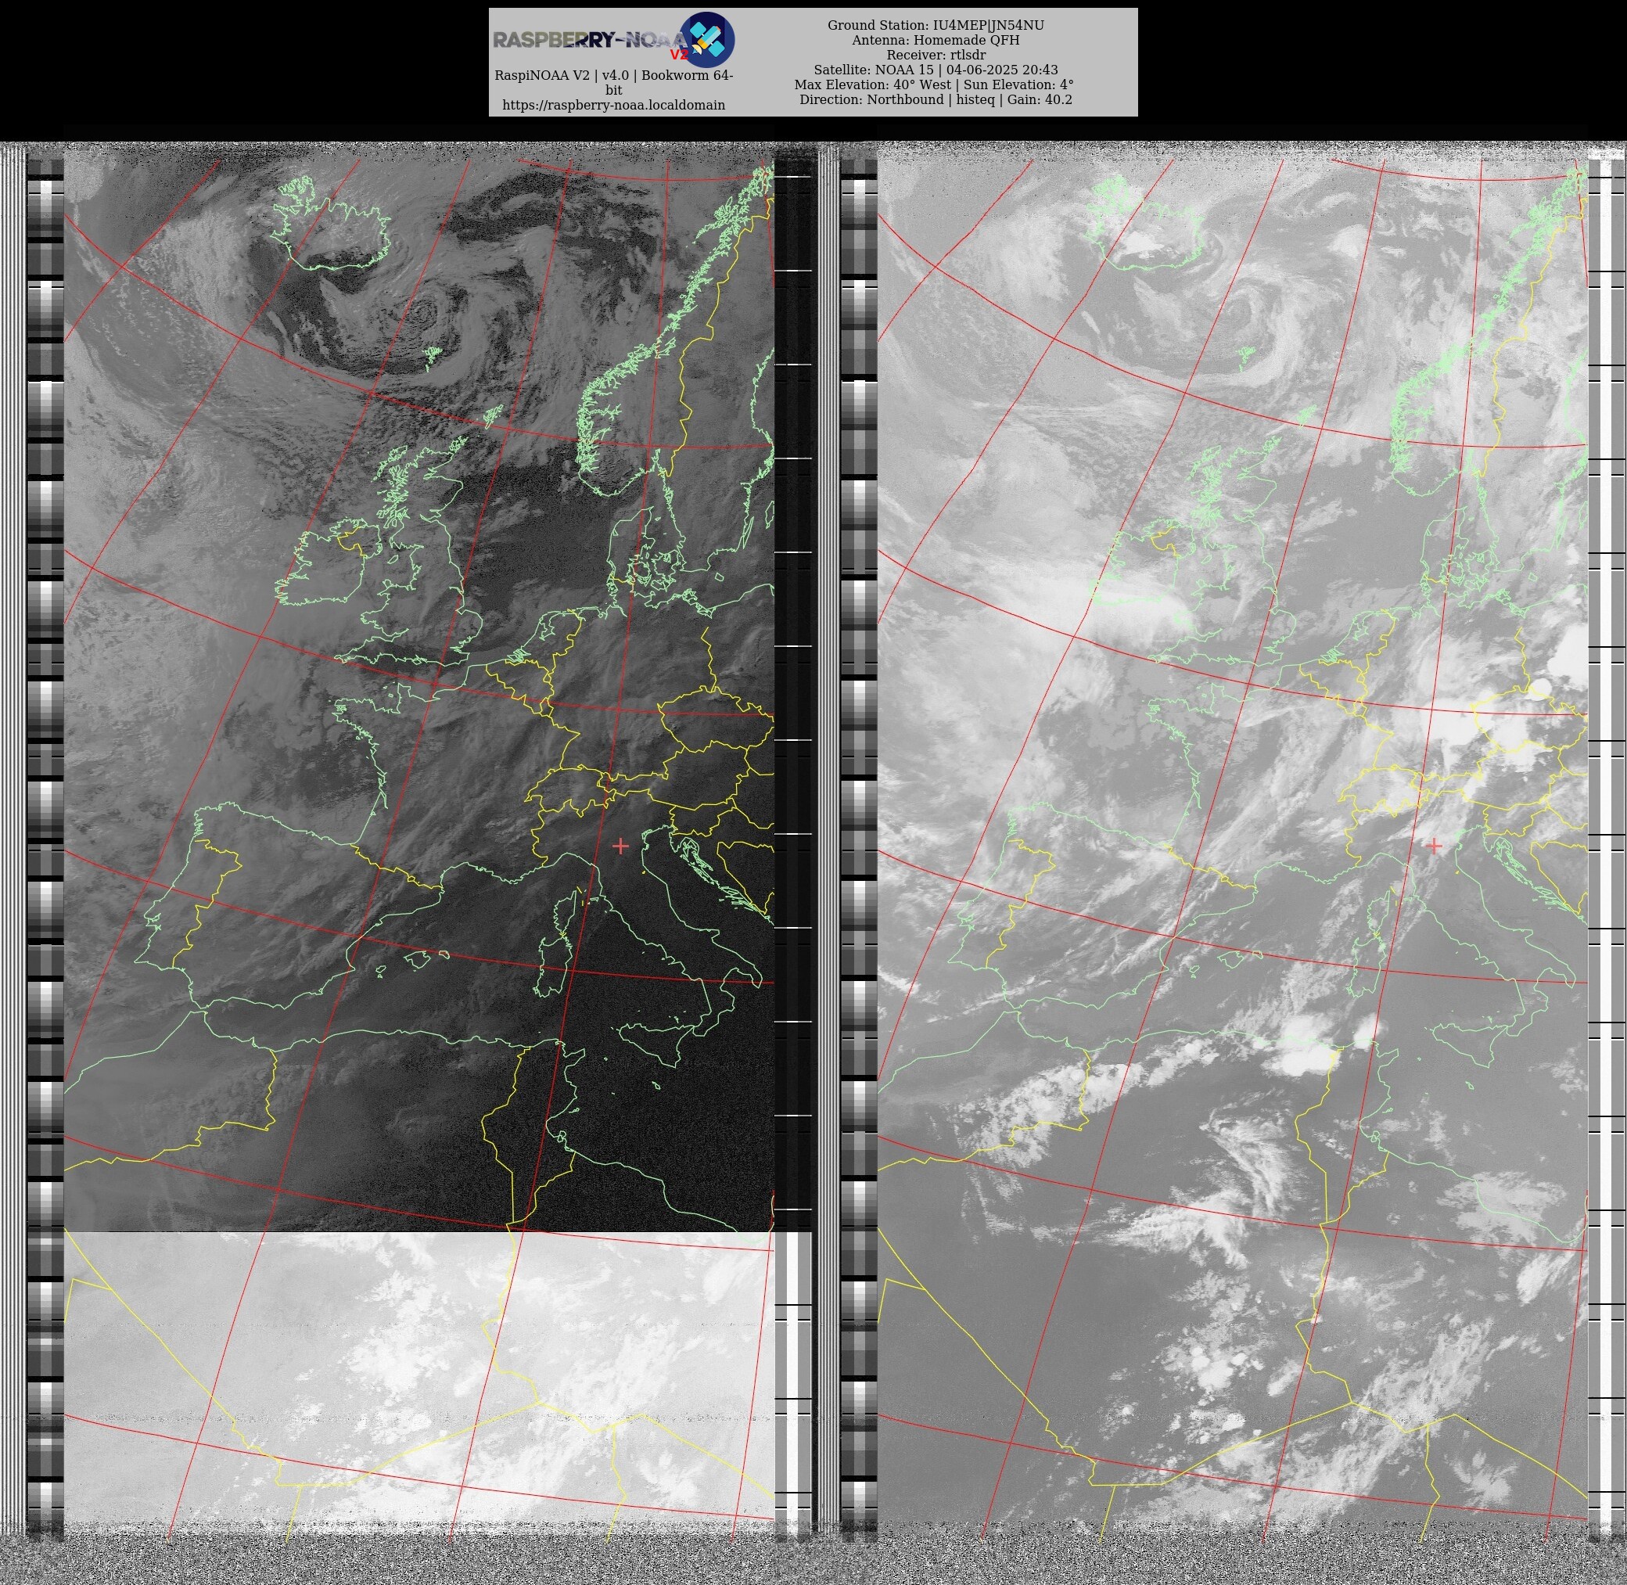1627x1585 pixels.
Task: Select the 'Max Elevation: 40° West | Sun Elevation: 4°' line
Action: click(934, 85)
